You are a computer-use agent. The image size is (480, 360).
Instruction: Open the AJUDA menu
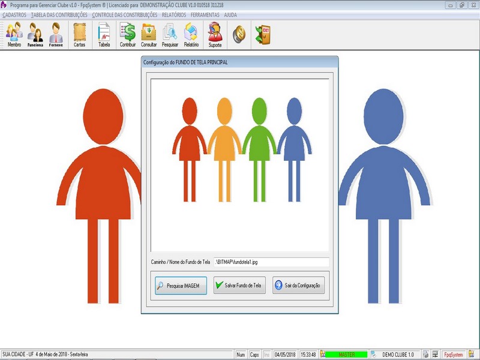pyautogui.click(x=230, y=15)
